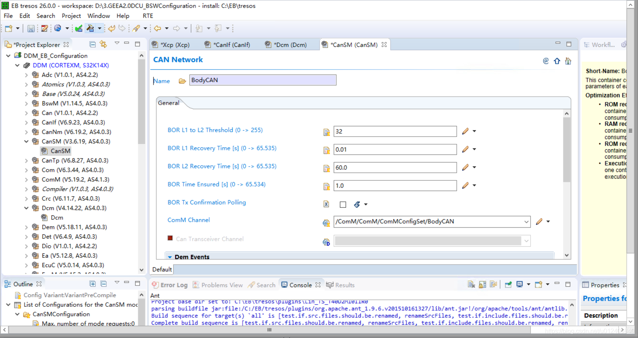Click pencil icon for BOR L2 Recovery Time
Viewport: 638px width, 338px height.
[x=465, y=167]
